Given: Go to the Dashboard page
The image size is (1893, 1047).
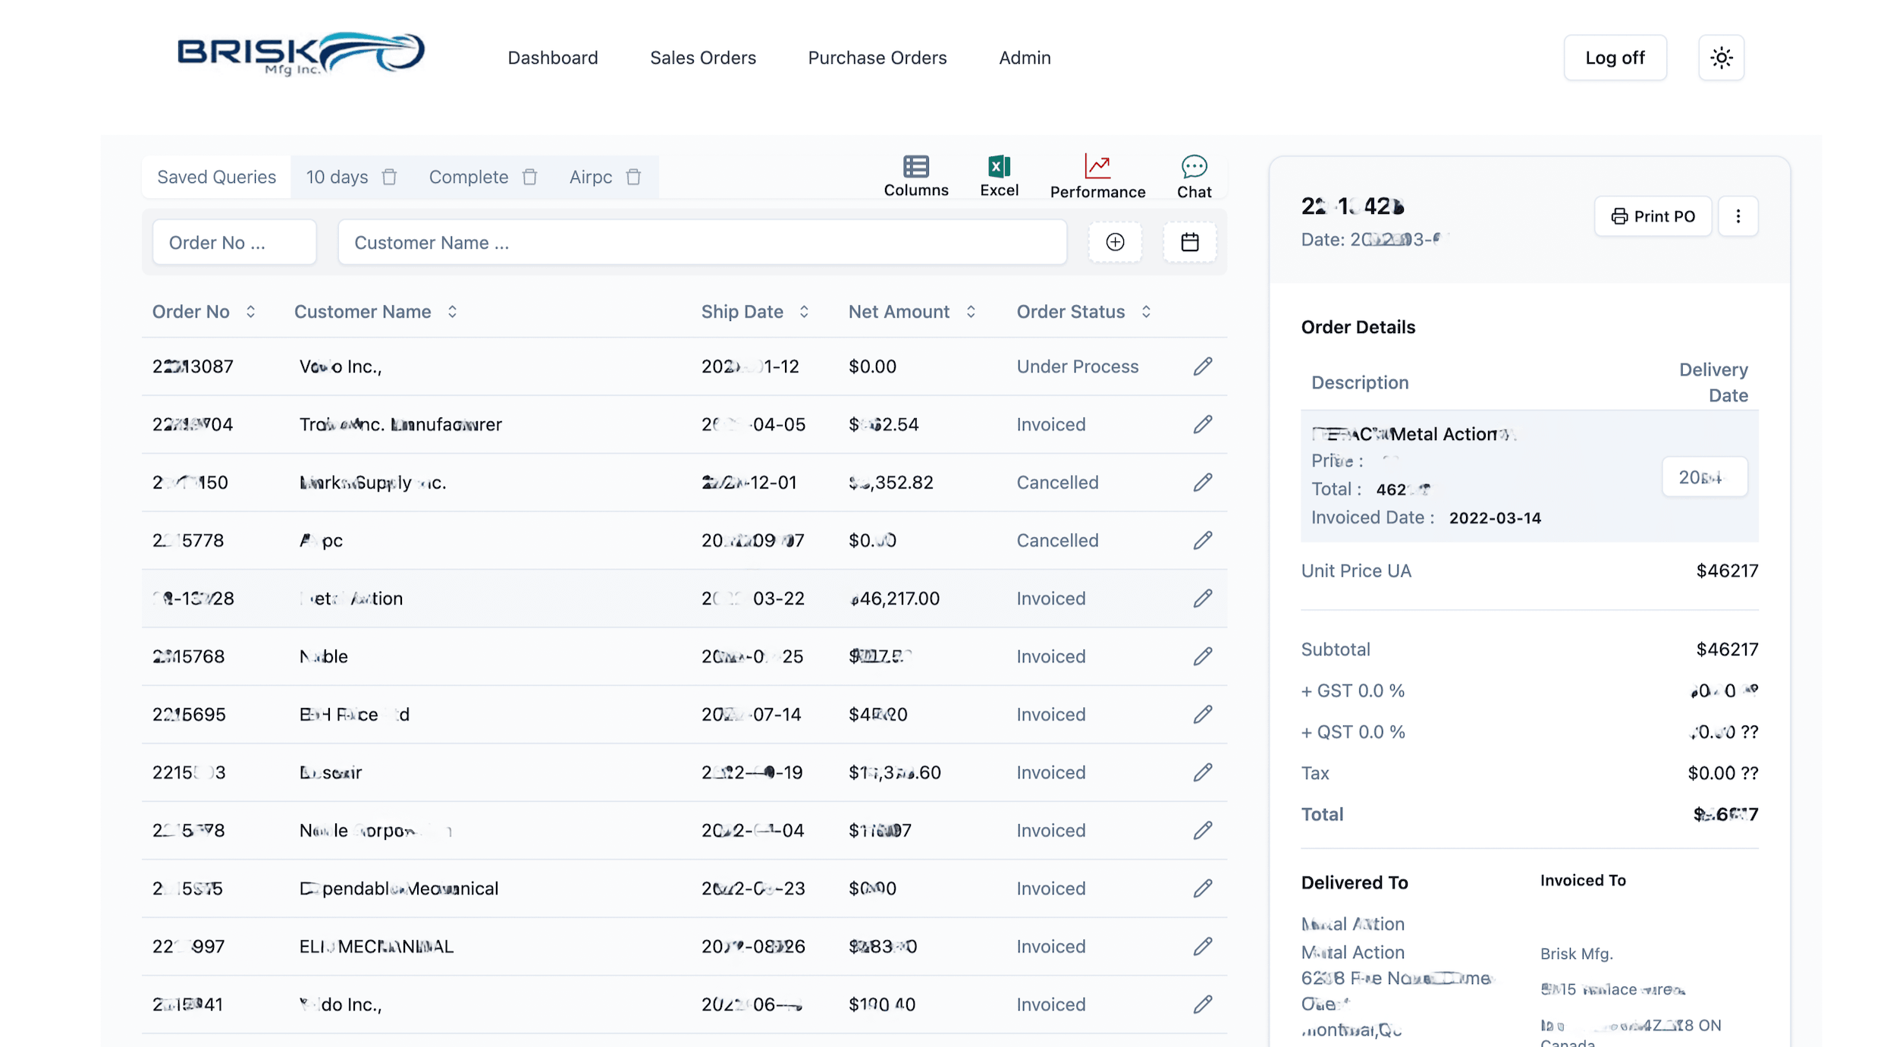Looking at the screenshot, I should [x=552, y=58].
